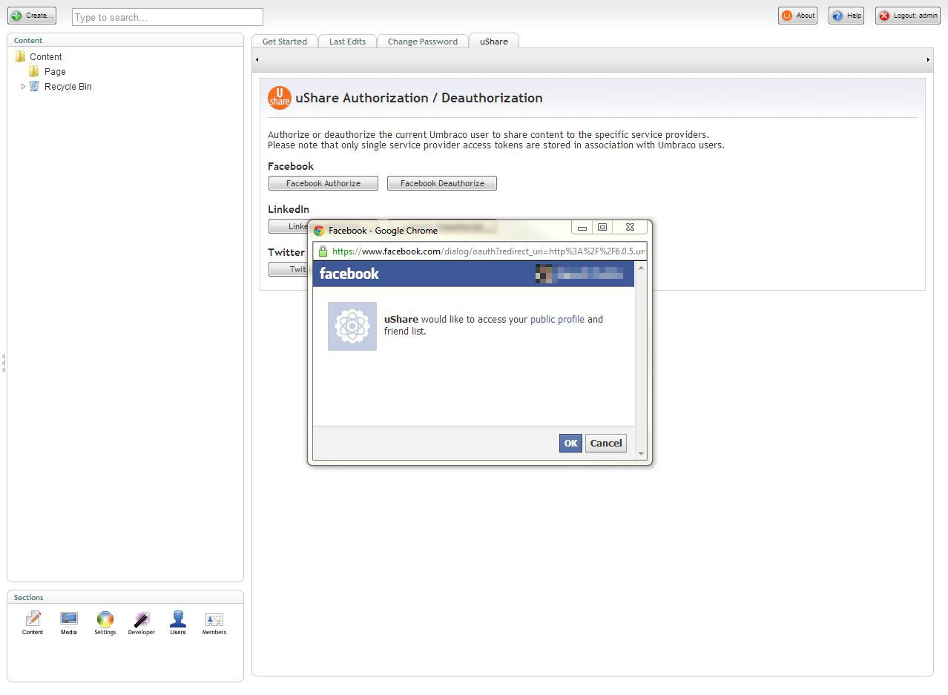Expand the Recycle Bin node
The width and height of the screenshot is (948, 695).
pos(23,87)
